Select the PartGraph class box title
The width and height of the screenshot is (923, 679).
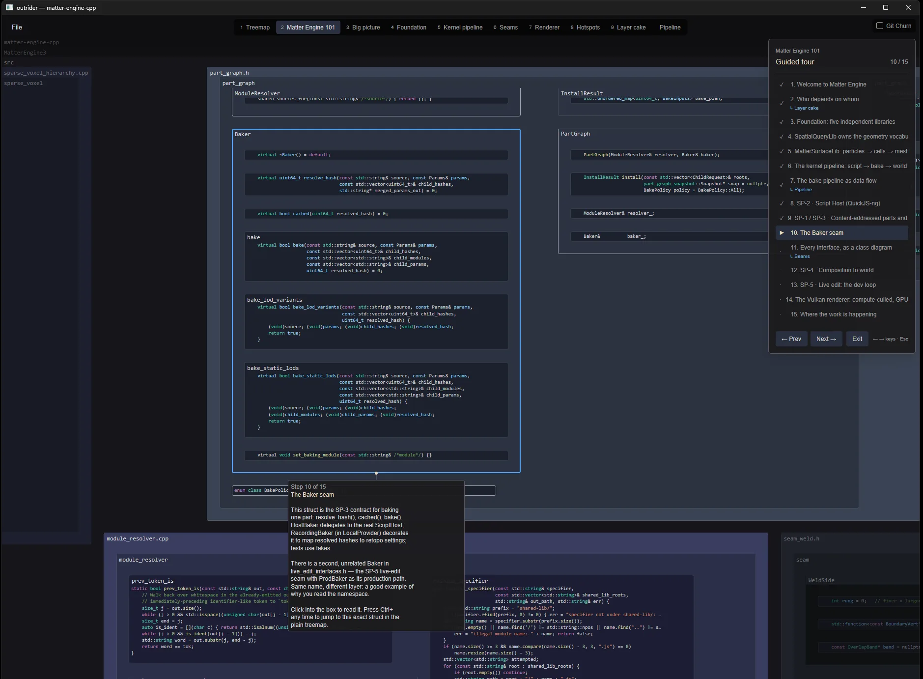point(575,134)
